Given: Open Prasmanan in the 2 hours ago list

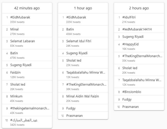Looking at the screenshot, I should pyautogui.click(x=131, y=107).
